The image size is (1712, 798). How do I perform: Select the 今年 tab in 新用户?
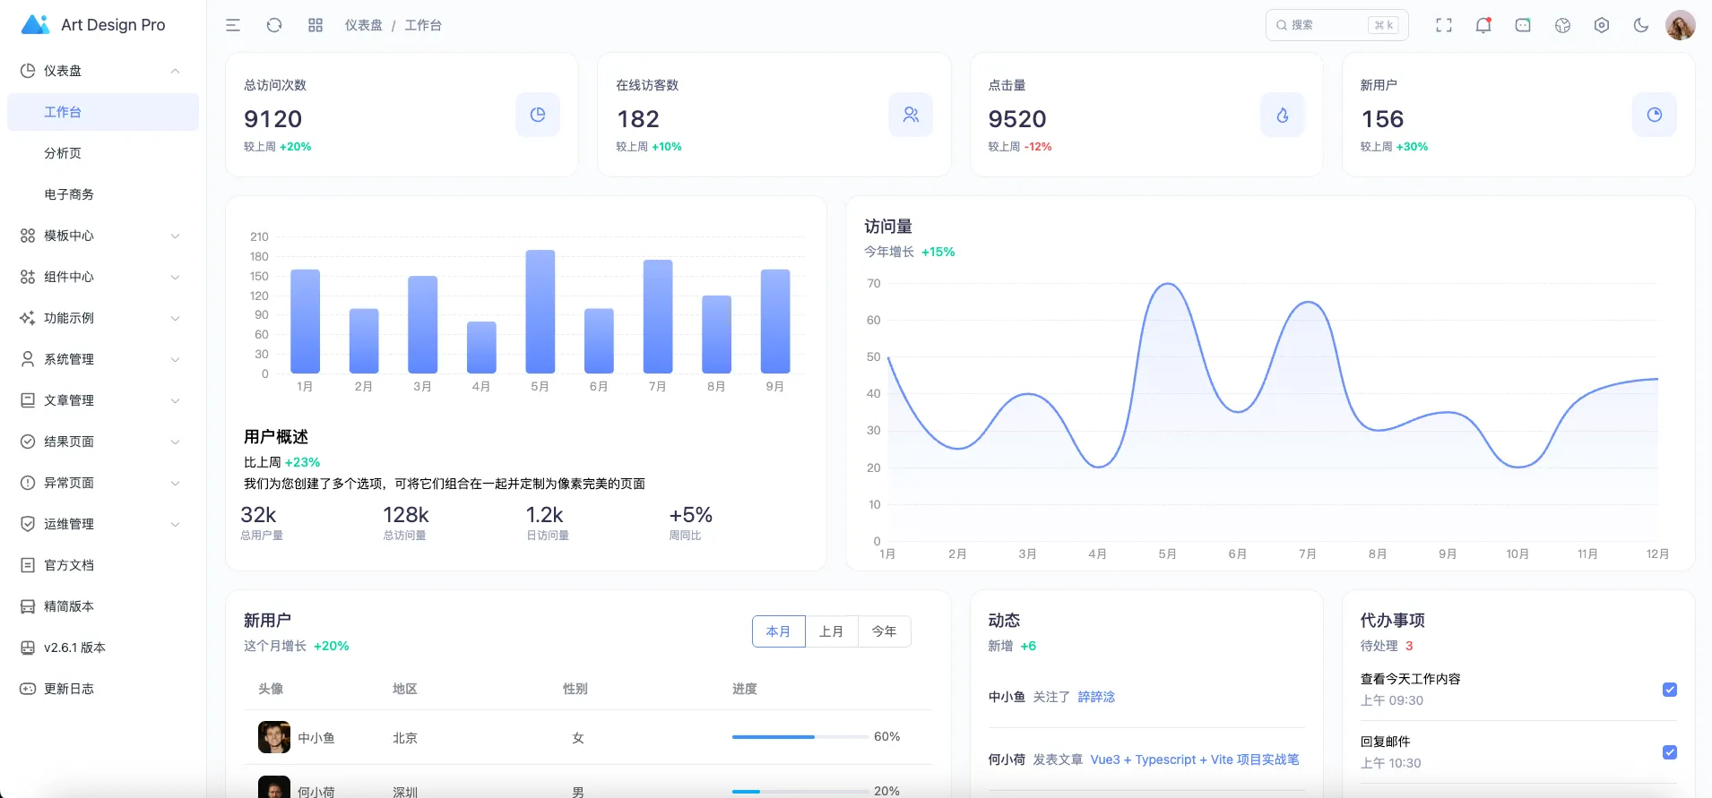point(885,631)
